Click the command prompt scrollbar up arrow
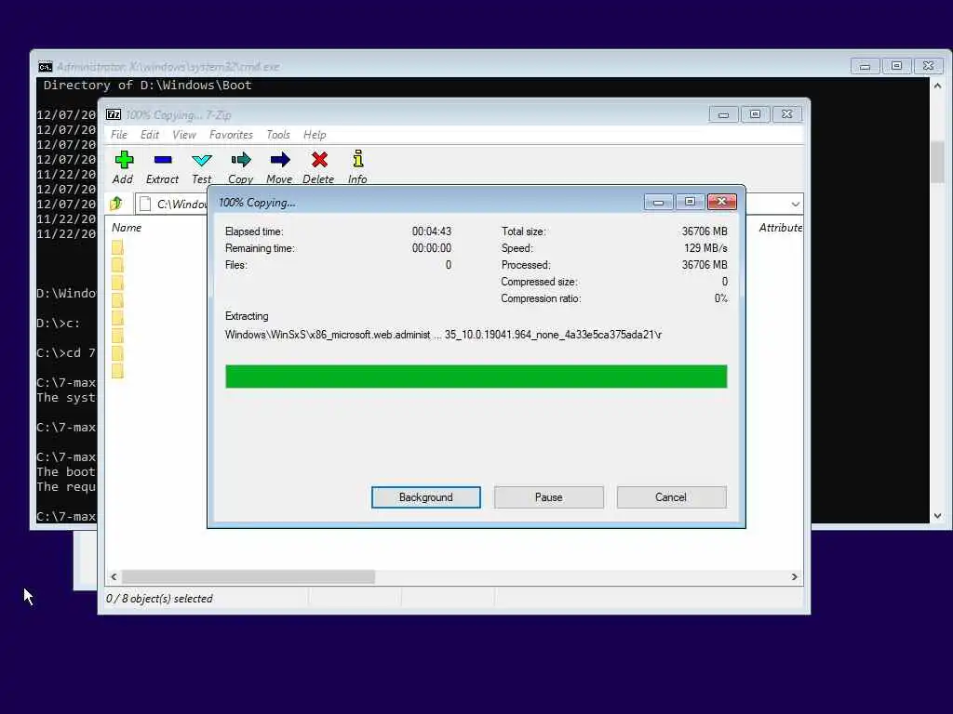The width and height of the screenshot is (953, 714). pos(937,86)
